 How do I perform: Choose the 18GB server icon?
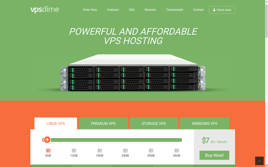100,151
